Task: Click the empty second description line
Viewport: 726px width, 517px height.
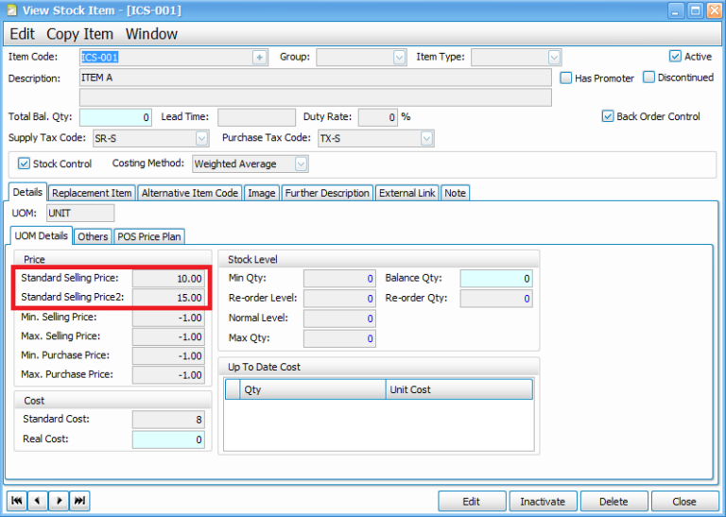Action: [316, 97]
